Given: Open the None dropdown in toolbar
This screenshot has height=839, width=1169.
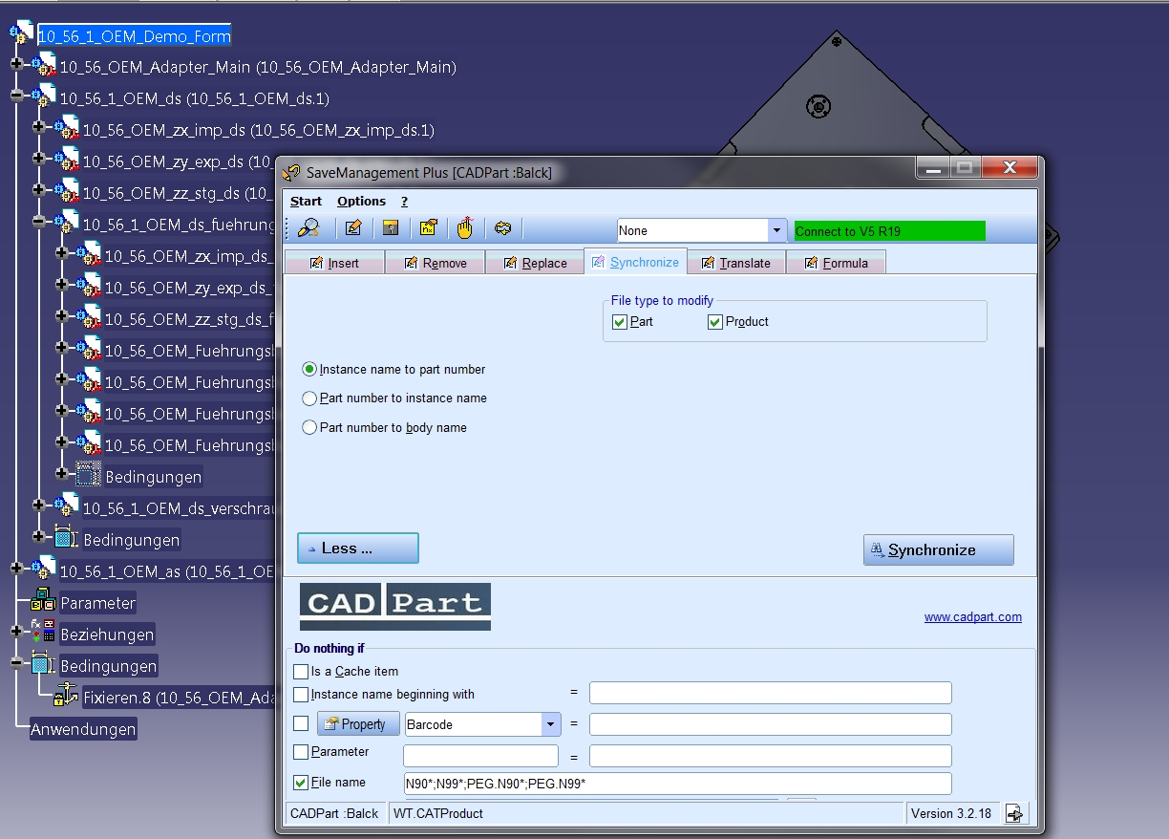Looking at the screenshot, I should (x=777, y=230).
